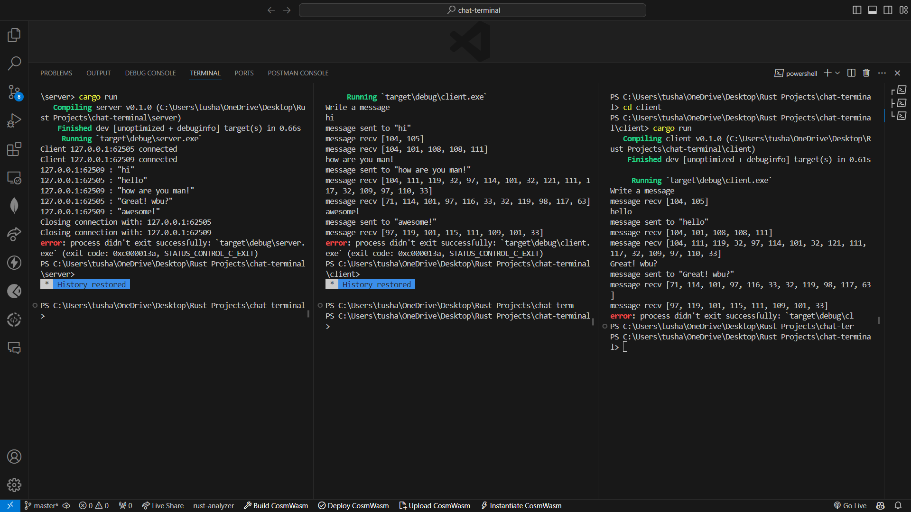Toggle the secondary side bar layout button

(x=888, y=10)
